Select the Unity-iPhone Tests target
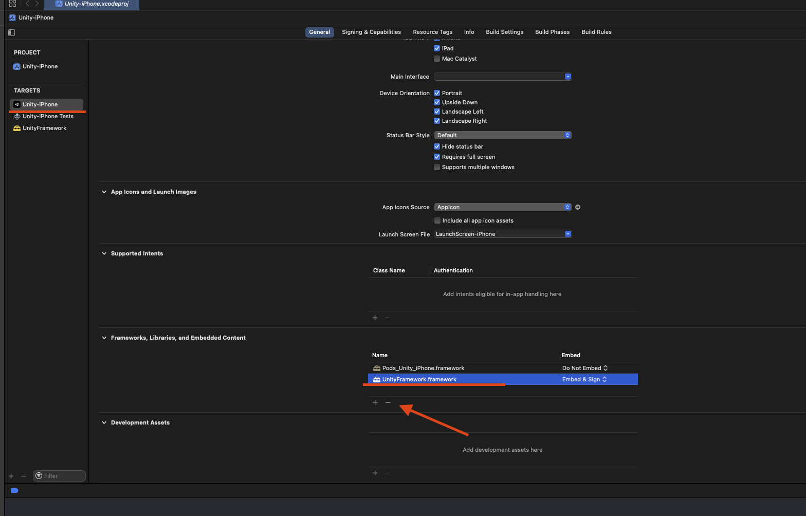806x516 pixels. (46, 116)
